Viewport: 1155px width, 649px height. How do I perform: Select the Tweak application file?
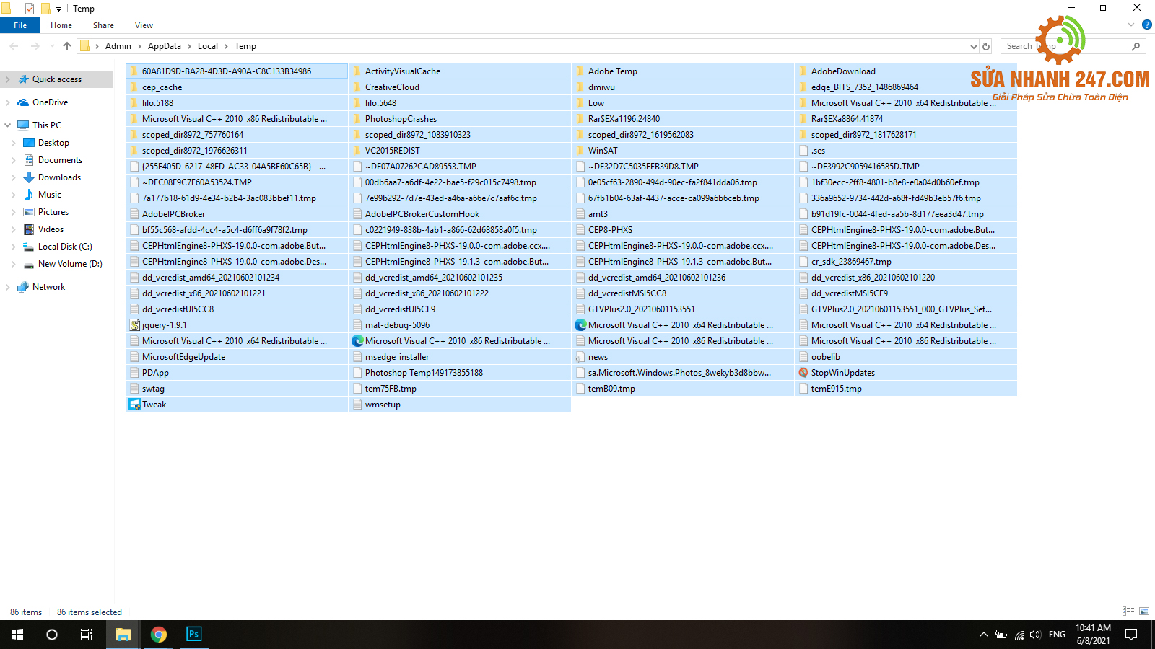click(x=154, y=405)
